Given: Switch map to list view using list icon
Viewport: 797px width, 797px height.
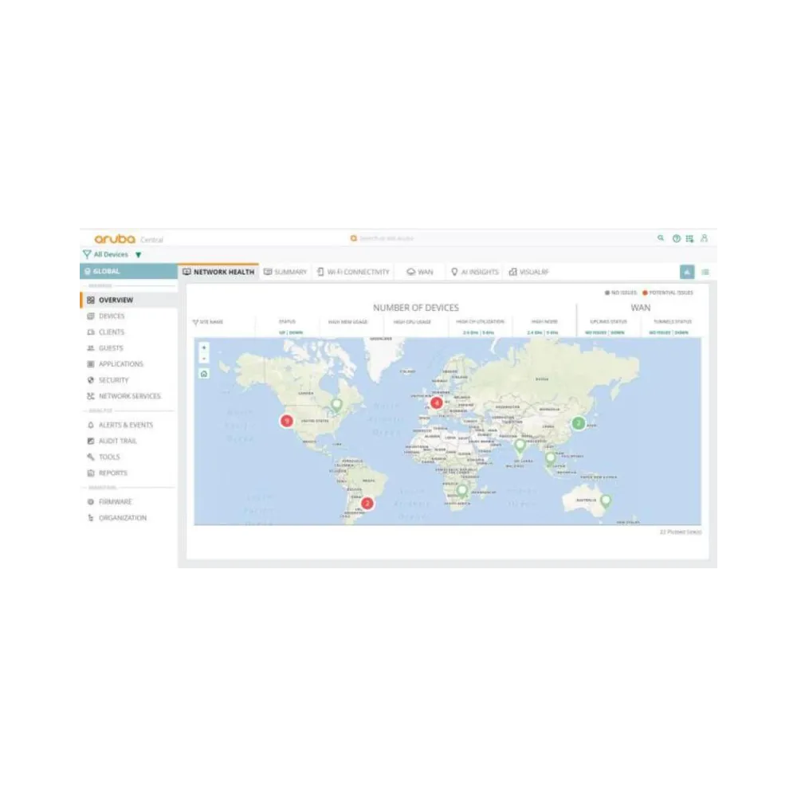Looking at the screenshot, I should point(705,272).
